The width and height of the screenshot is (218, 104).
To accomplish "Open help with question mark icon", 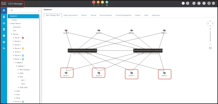I will (x=199, y=3).
